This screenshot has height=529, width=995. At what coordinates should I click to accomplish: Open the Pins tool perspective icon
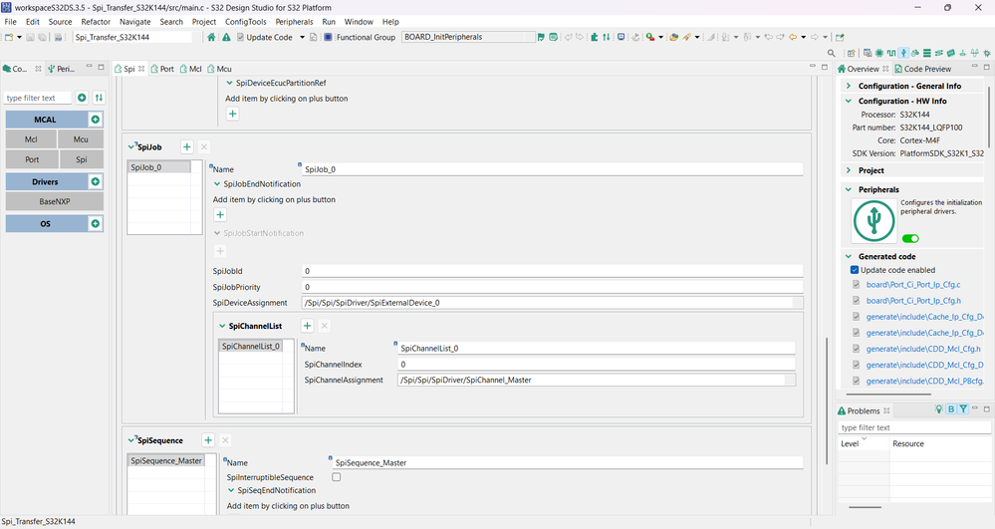[x=878, y=54]
